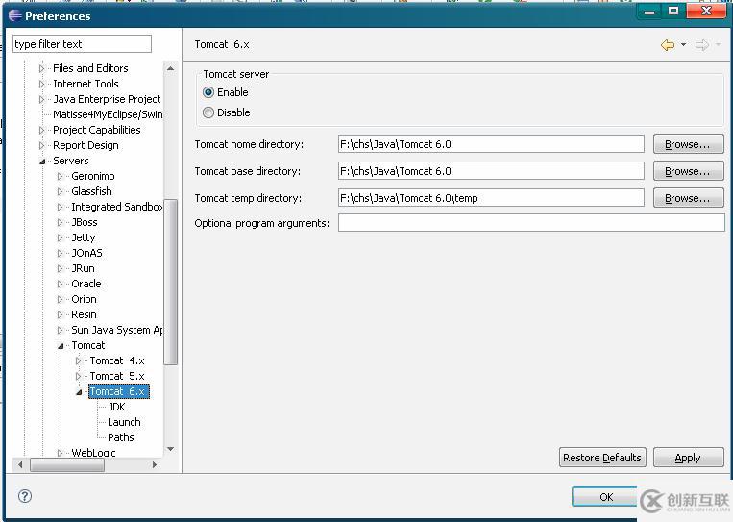Click the forward navigation arrow icon
This screenshot has width=733, height=522.
(701, 45)
